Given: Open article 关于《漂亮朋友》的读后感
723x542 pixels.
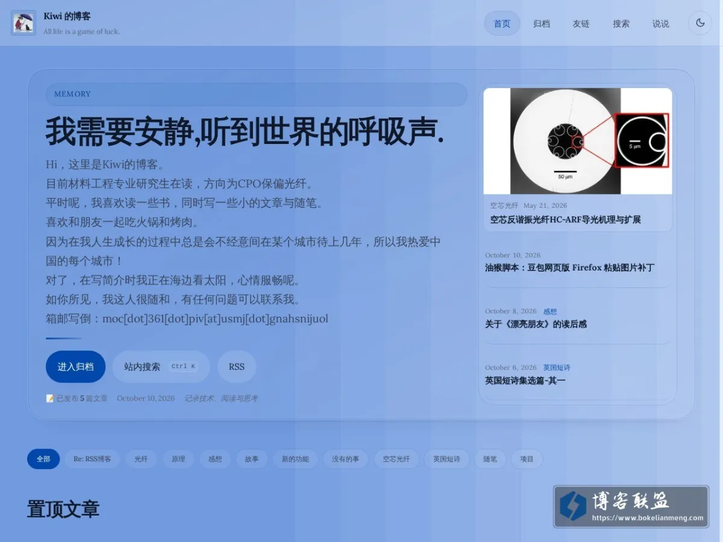Looking at the screenshot, I should 536,324.
